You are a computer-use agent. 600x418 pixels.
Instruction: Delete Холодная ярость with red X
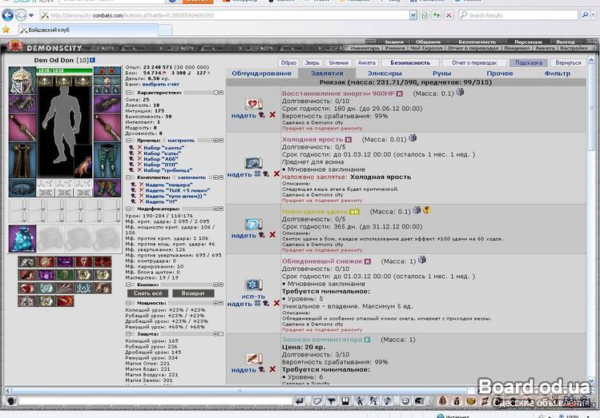pos(276,174)
